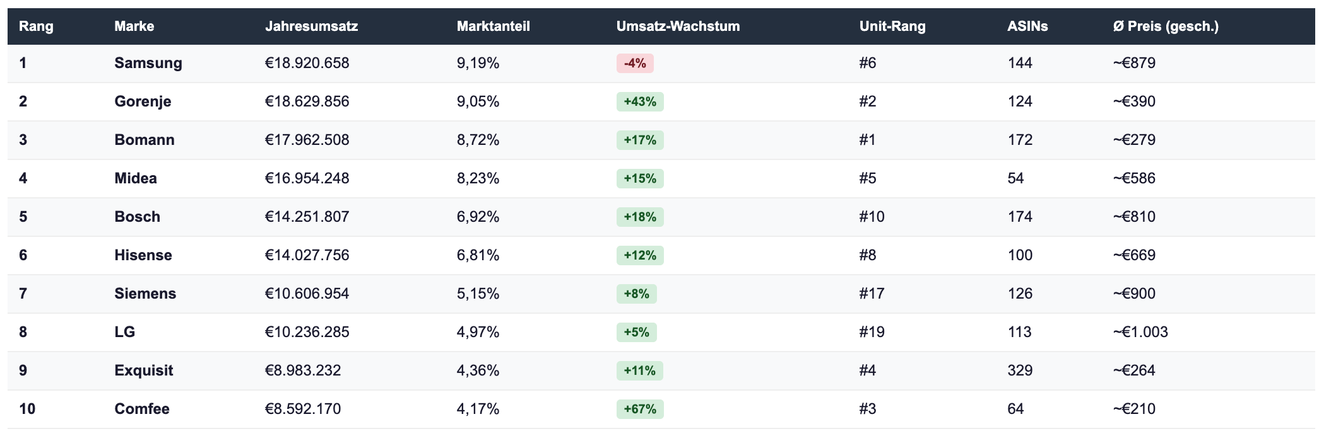Select the Bomann brand name
The height and width of the screenshot is (436, 1319).
[x=145, y=140]
